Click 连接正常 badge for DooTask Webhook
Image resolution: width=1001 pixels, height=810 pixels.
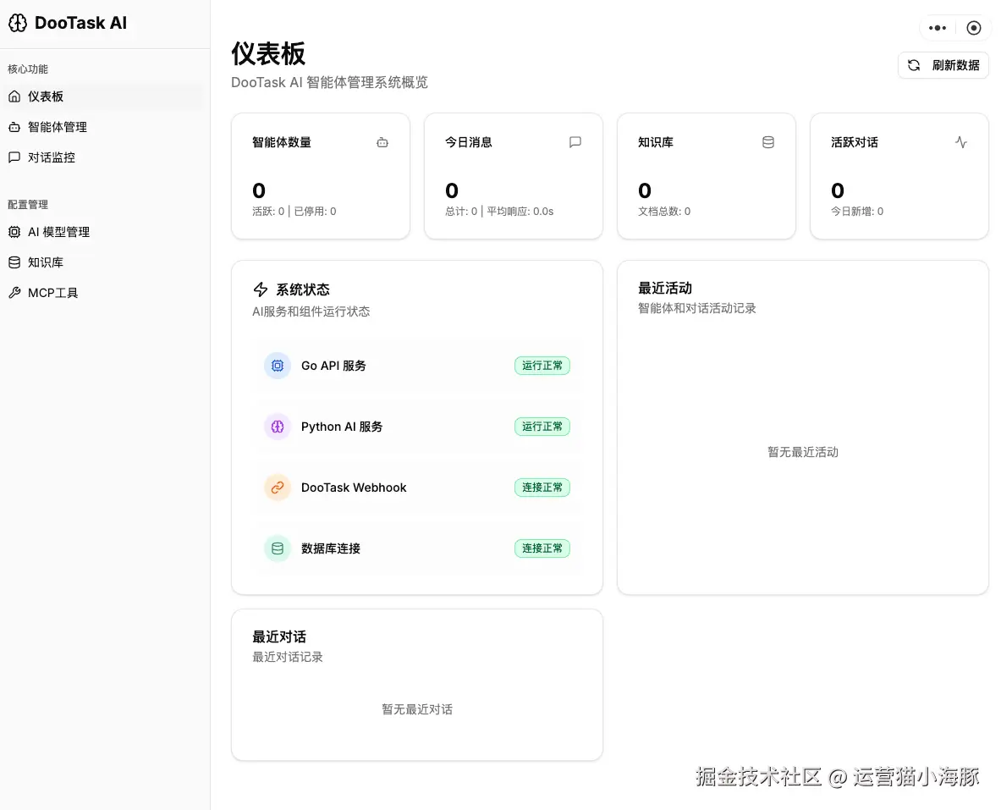click(542, 488)
